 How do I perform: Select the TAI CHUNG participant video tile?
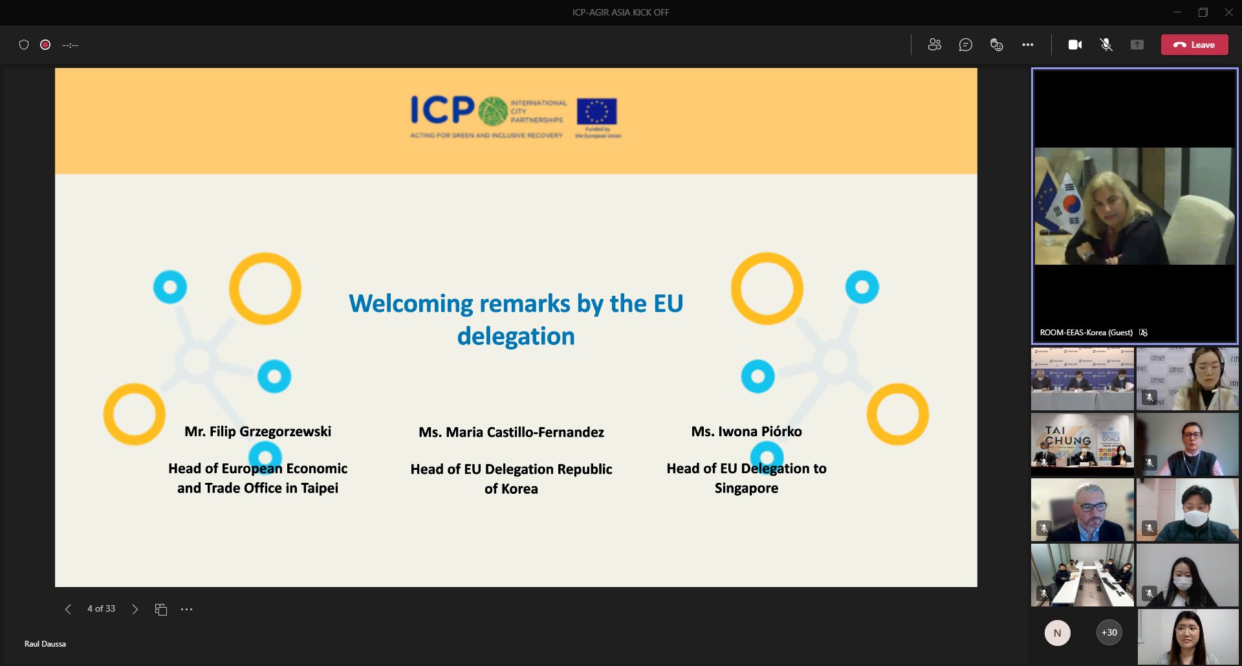(1082, 444)
